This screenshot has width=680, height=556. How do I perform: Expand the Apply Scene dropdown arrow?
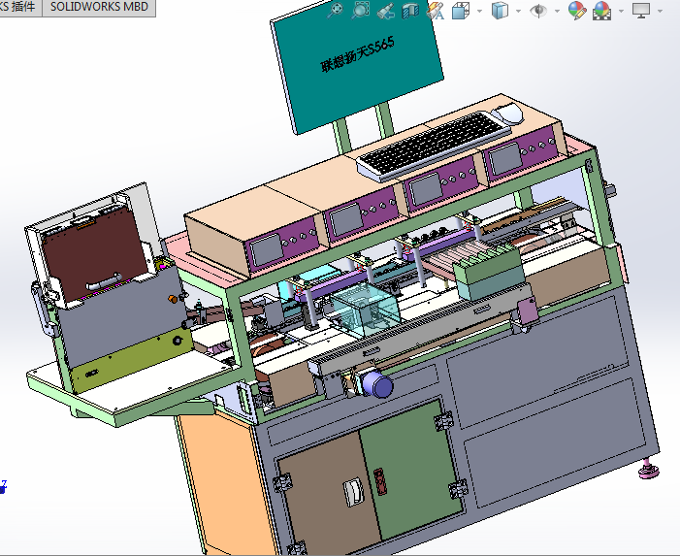620,11
